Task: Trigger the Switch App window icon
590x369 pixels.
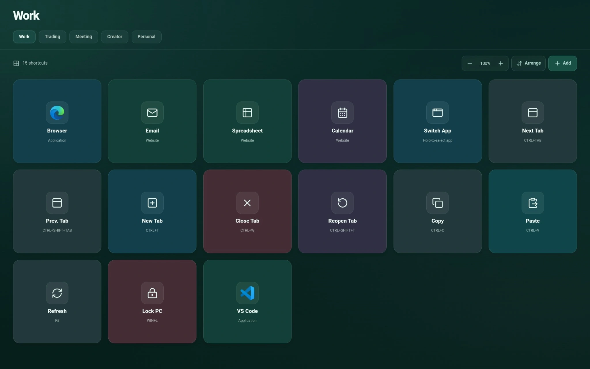Action: (437, 112)
